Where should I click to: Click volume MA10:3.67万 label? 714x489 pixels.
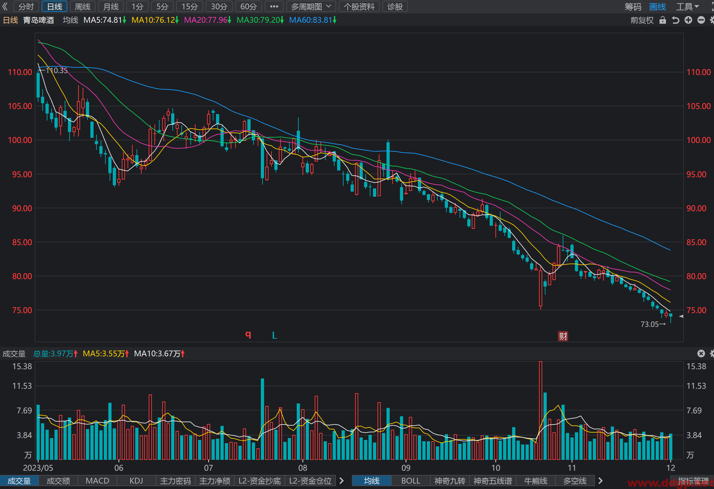coord(159,354)
